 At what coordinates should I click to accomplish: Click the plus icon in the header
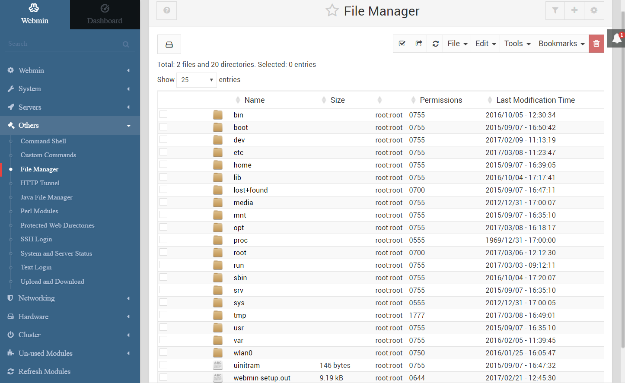574,10
